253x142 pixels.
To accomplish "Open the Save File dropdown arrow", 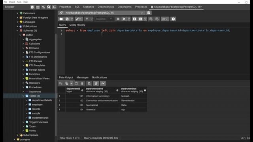I will [72, 19].
